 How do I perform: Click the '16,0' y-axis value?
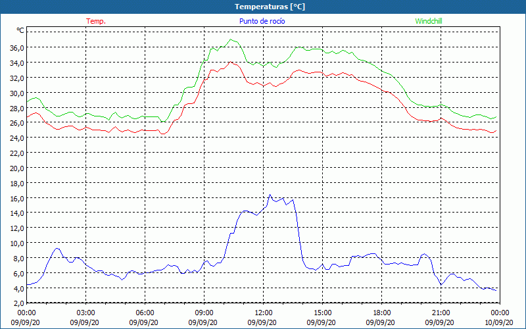pyautogui.click(x=17, y=199)
